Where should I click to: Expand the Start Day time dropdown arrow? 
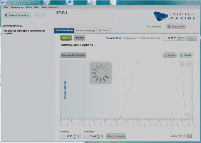point(78,136)
